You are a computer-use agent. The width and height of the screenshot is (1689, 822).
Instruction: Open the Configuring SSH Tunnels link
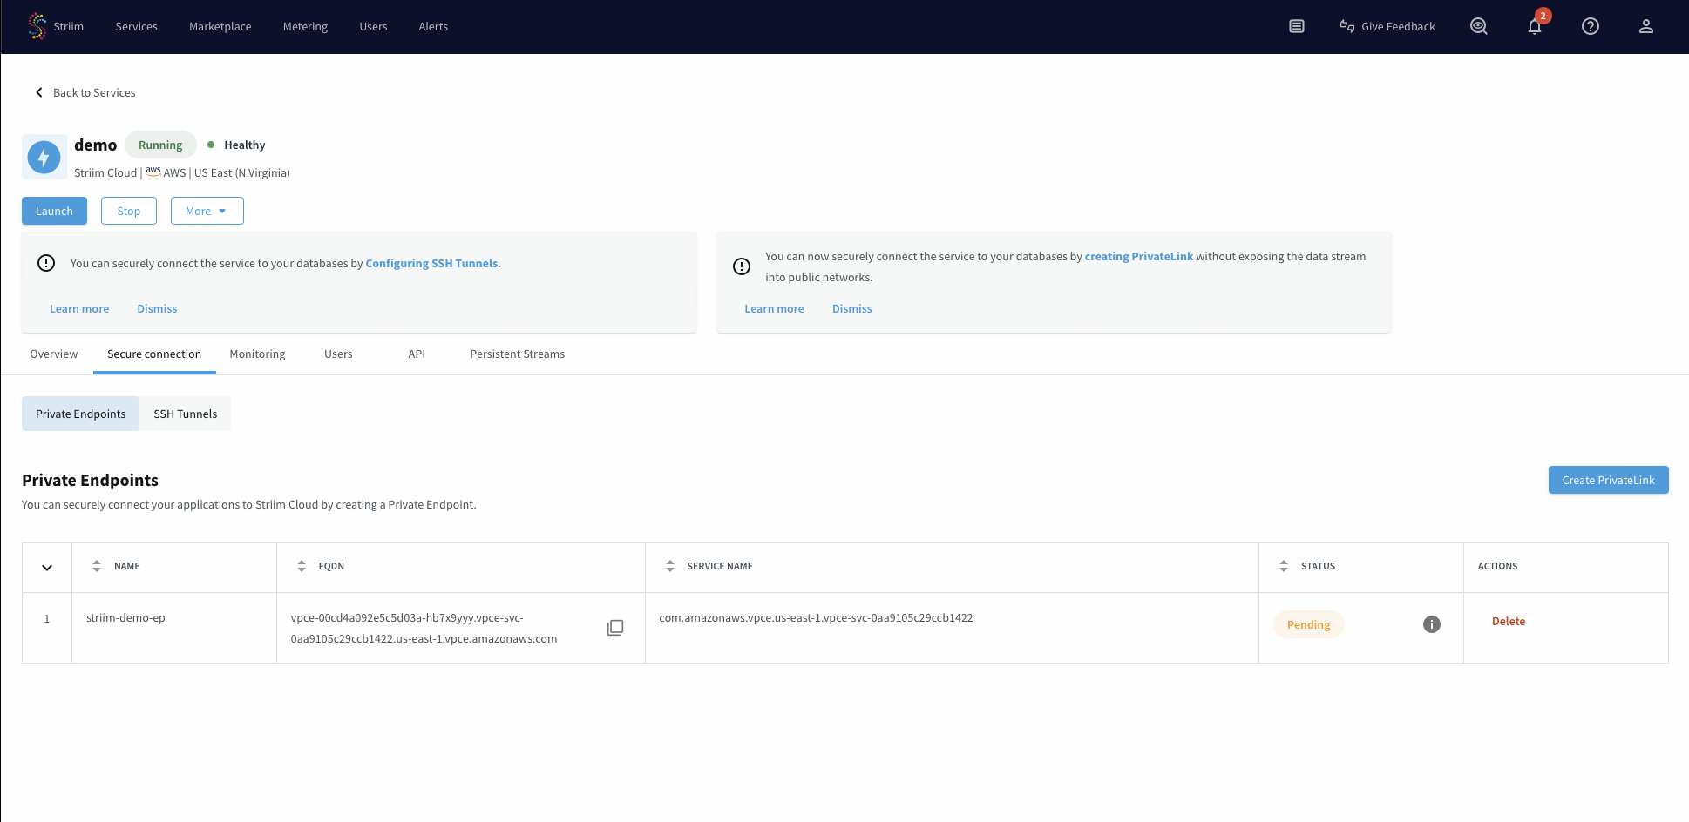tap(431, 262)
